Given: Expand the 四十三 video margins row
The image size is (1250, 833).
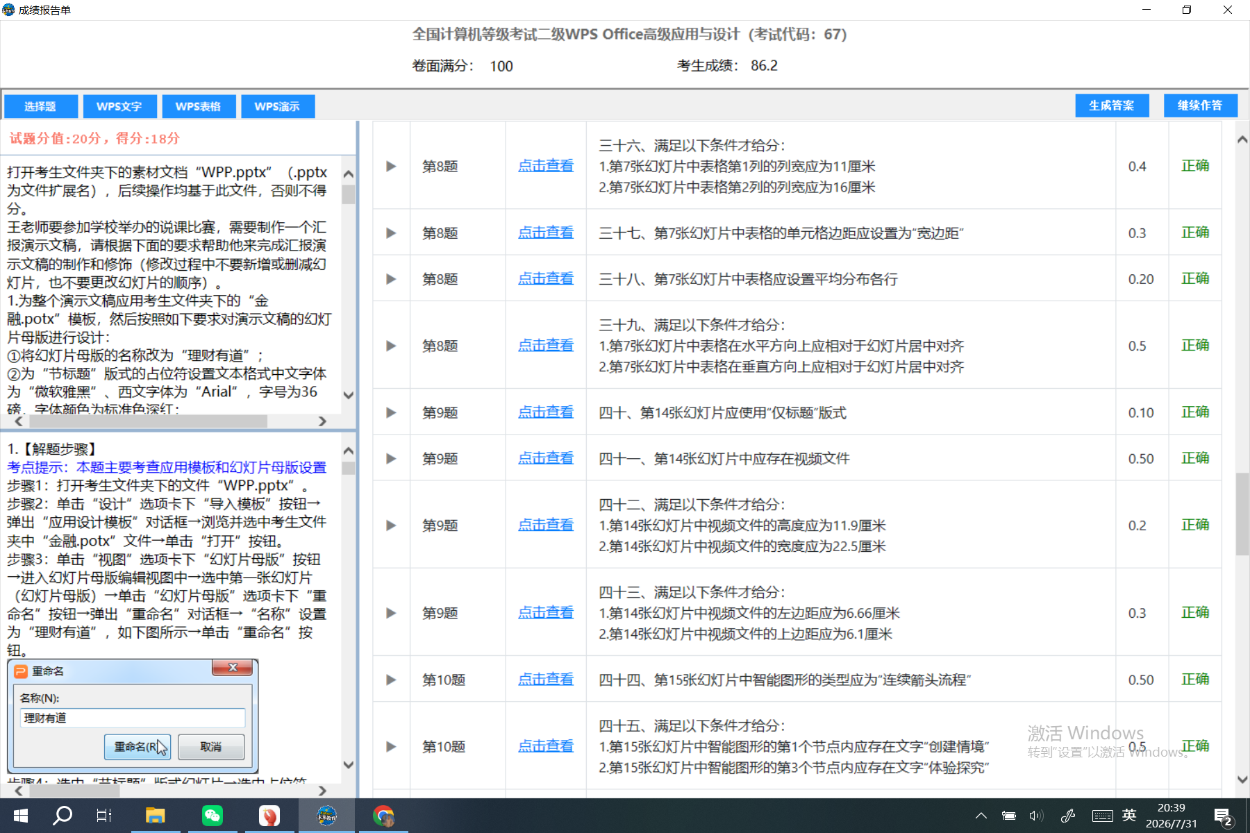Looking at the screenshot, I should [391, 613].
